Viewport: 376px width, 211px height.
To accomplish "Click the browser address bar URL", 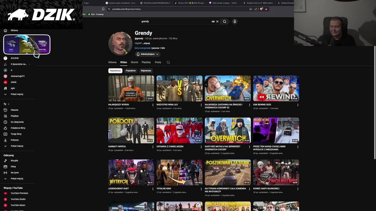I will coord(126,9).
